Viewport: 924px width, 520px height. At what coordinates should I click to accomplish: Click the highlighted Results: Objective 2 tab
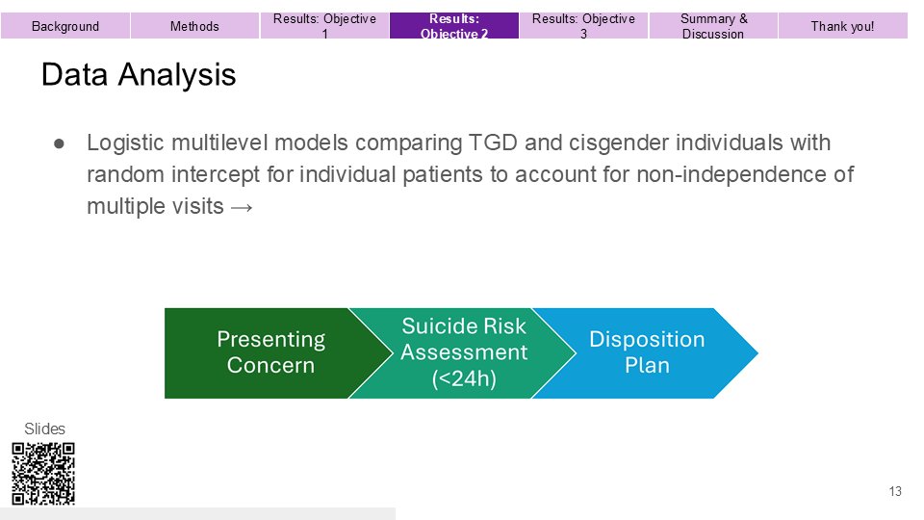click(454, 26)
